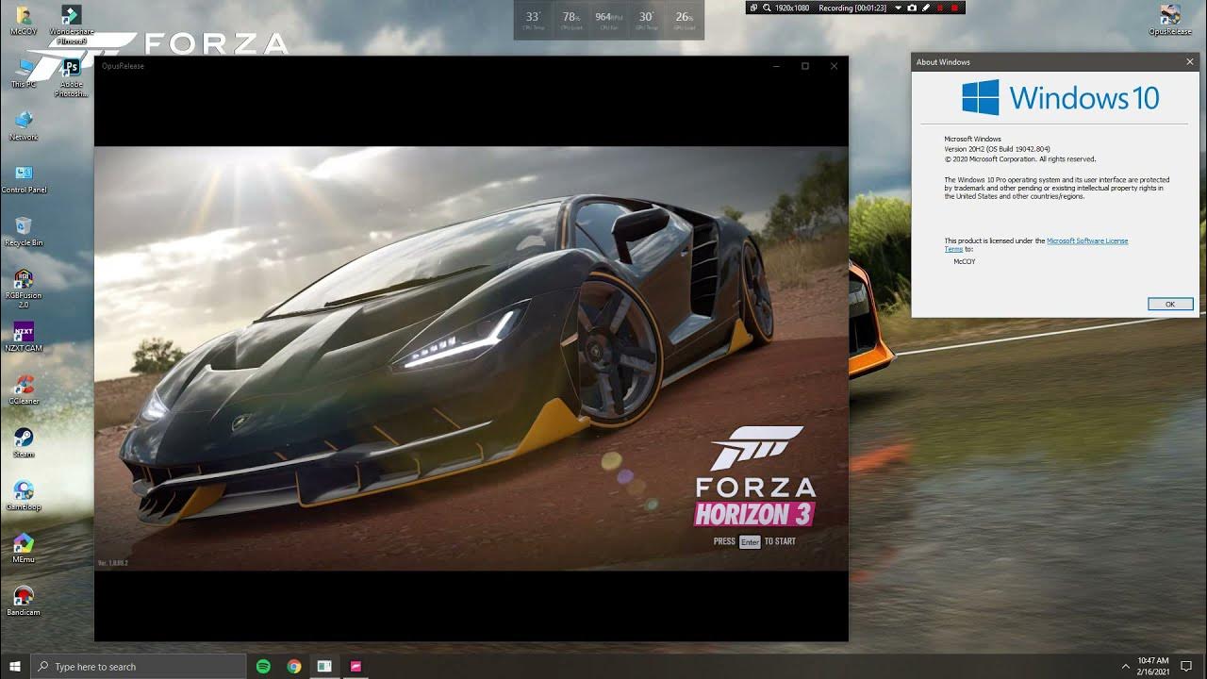This screenshot has width=1207, height=679.
Task: Pause the Bandicam recording
Action: click(939, 8)
